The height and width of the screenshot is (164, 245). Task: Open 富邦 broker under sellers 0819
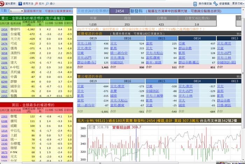tap(80, 101)
